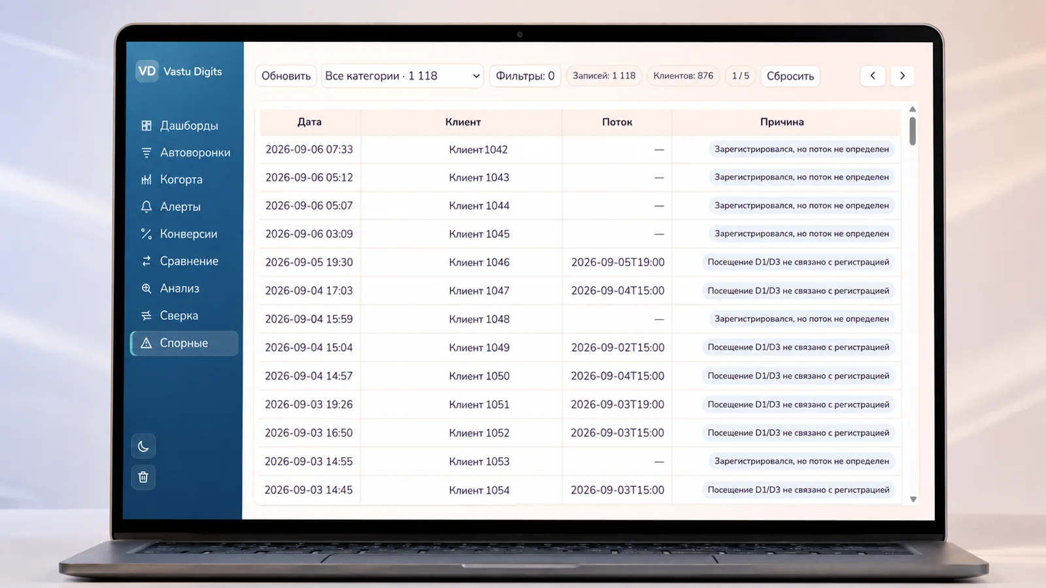Click the Клиентов: 876 badge

(x=683, y=76)
